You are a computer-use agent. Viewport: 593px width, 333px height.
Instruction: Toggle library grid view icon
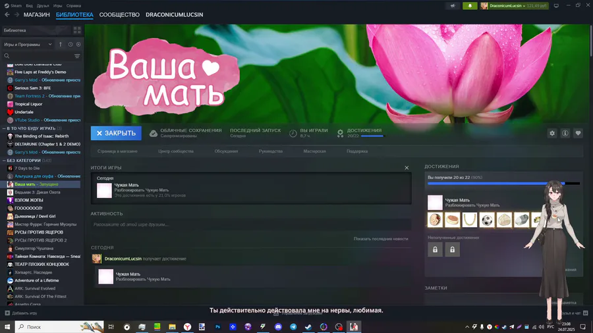click(77, 30)
